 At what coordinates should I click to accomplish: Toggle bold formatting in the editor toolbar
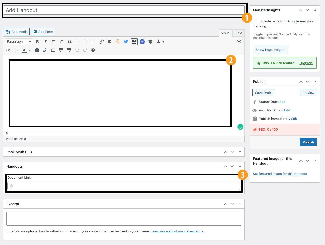[37, 42]
